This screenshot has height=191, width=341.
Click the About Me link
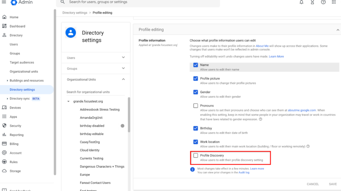click(x=262, y=46)
